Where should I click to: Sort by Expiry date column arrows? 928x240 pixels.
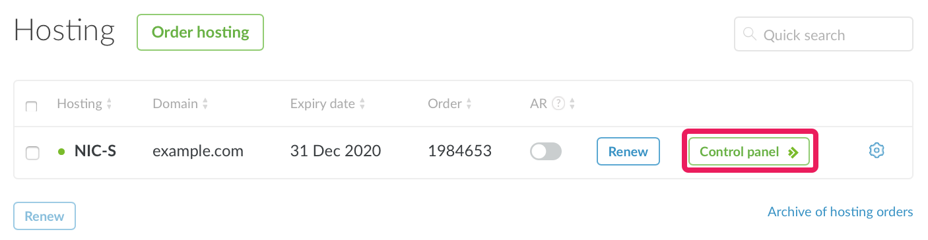coord(362,104)
